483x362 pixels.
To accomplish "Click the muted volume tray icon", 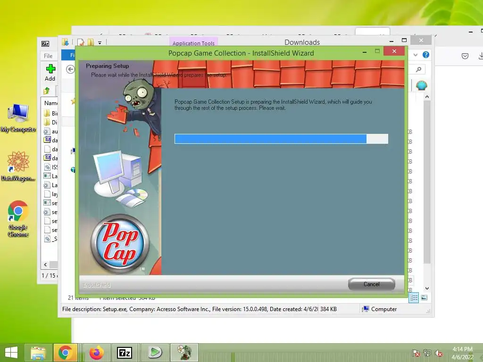I will point(438,353).
